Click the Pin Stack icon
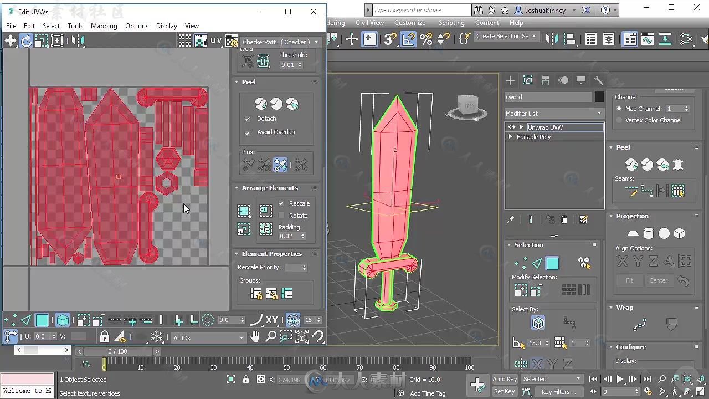709x399 pixels. (x=511, y=220)
